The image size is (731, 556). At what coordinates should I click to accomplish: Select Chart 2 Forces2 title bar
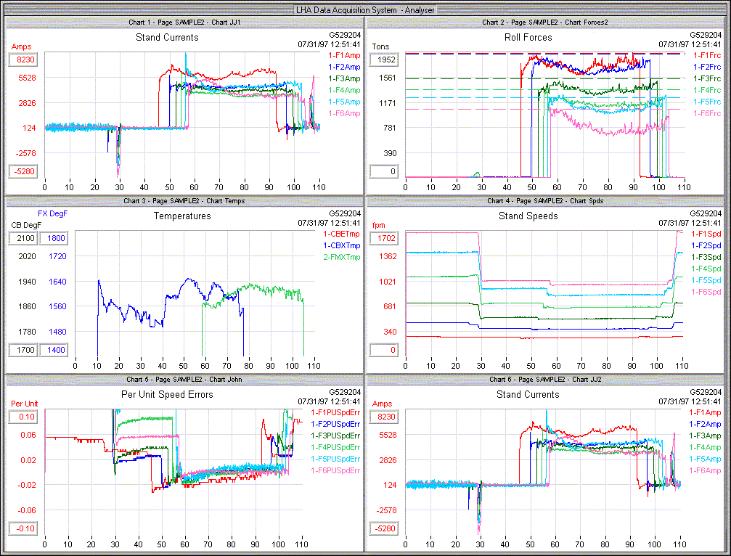coord(545,22)
